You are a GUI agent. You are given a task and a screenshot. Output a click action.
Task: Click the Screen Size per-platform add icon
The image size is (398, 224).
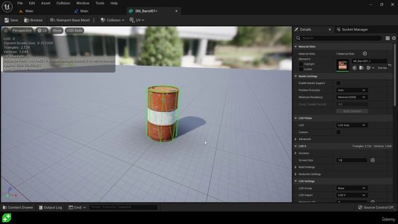373,161
